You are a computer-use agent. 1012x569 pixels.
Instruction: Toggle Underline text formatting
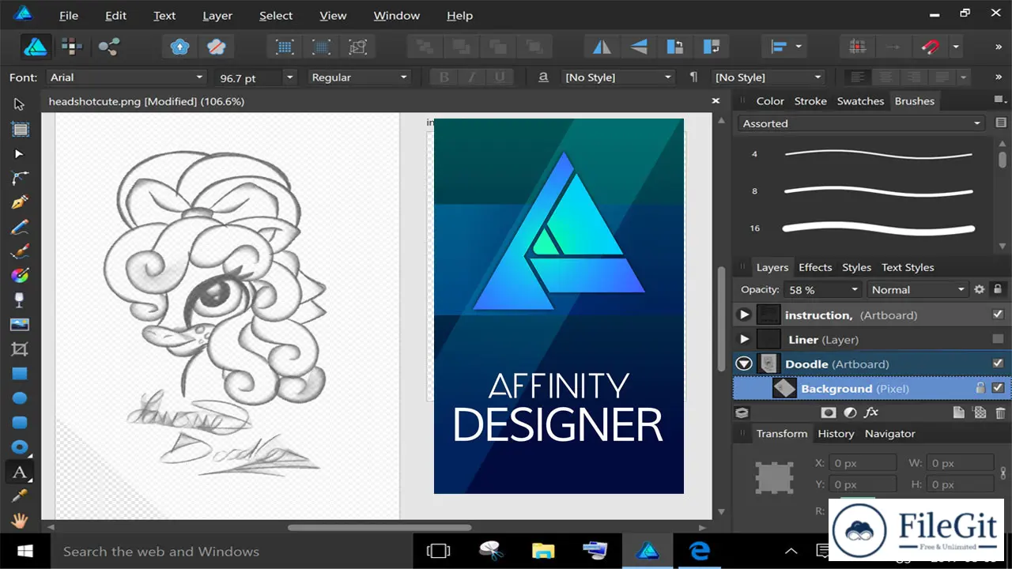[x=499, y=77]
